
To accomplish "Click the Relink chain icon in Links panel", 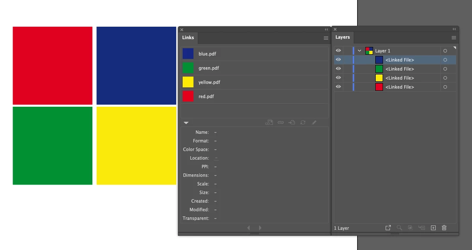I will click(281, 123).
